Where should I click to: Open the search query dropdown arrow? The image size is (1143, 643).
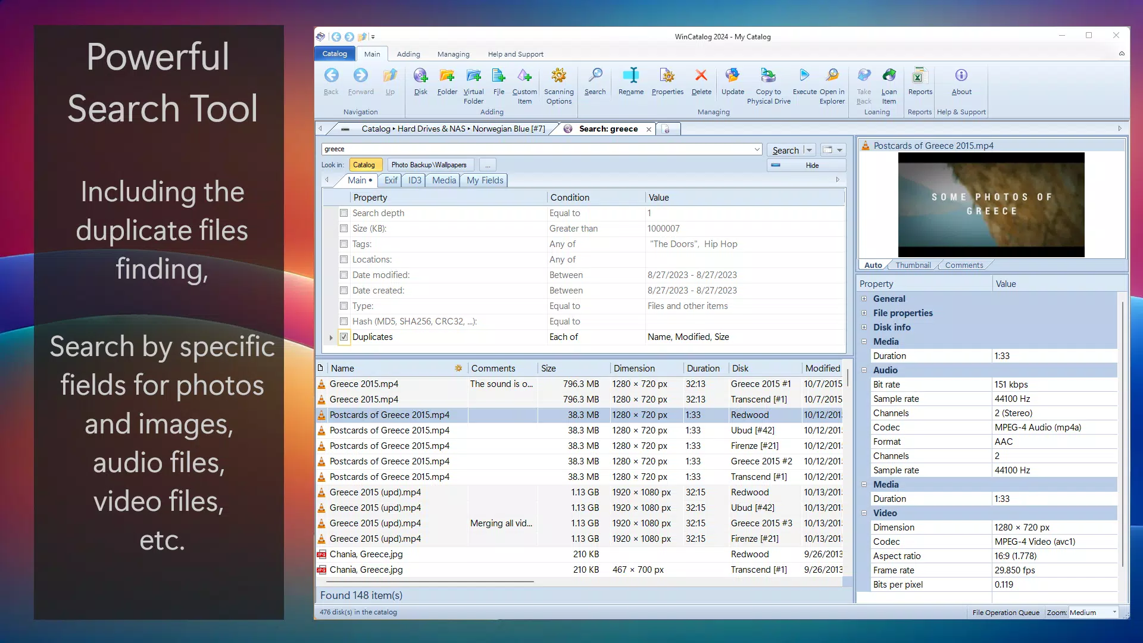click(x=757, y=149)
